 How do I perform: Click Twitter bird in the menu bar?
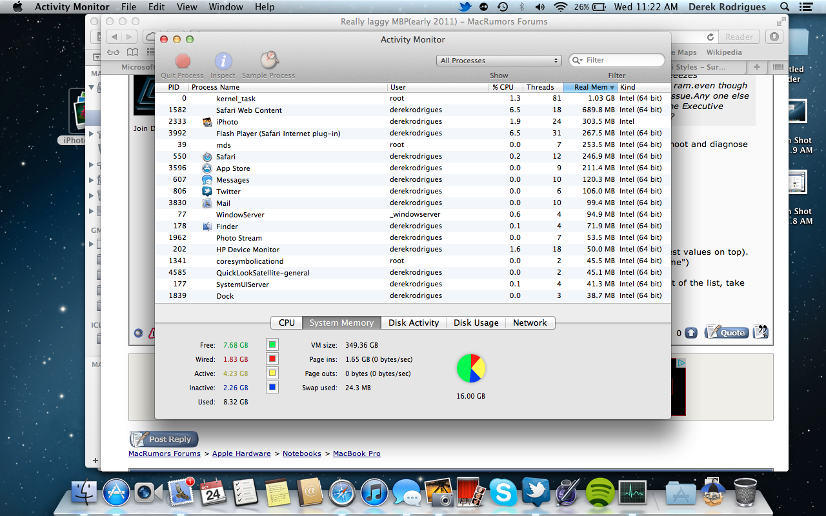(465, 7)
